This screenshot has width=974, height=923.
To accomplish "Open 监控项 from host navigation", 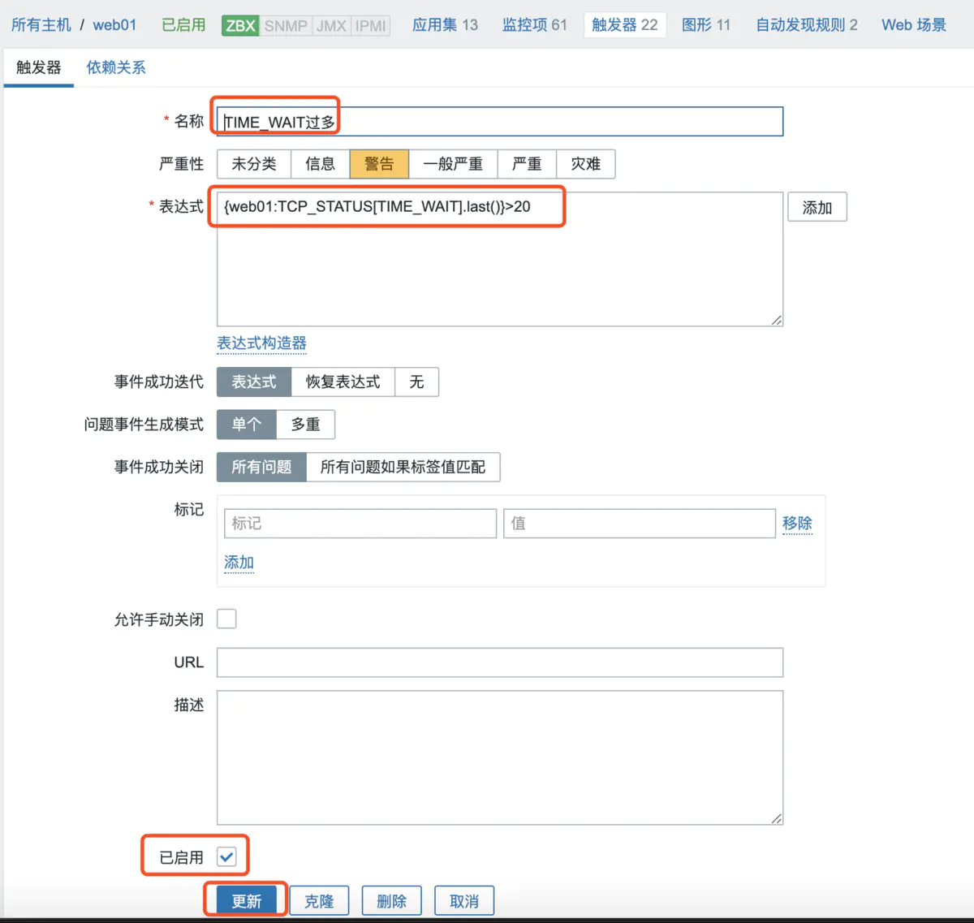I will 534,24.
